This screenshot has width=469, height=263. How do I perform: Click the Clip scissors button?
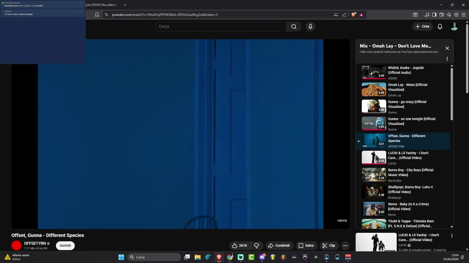point(329,245)
